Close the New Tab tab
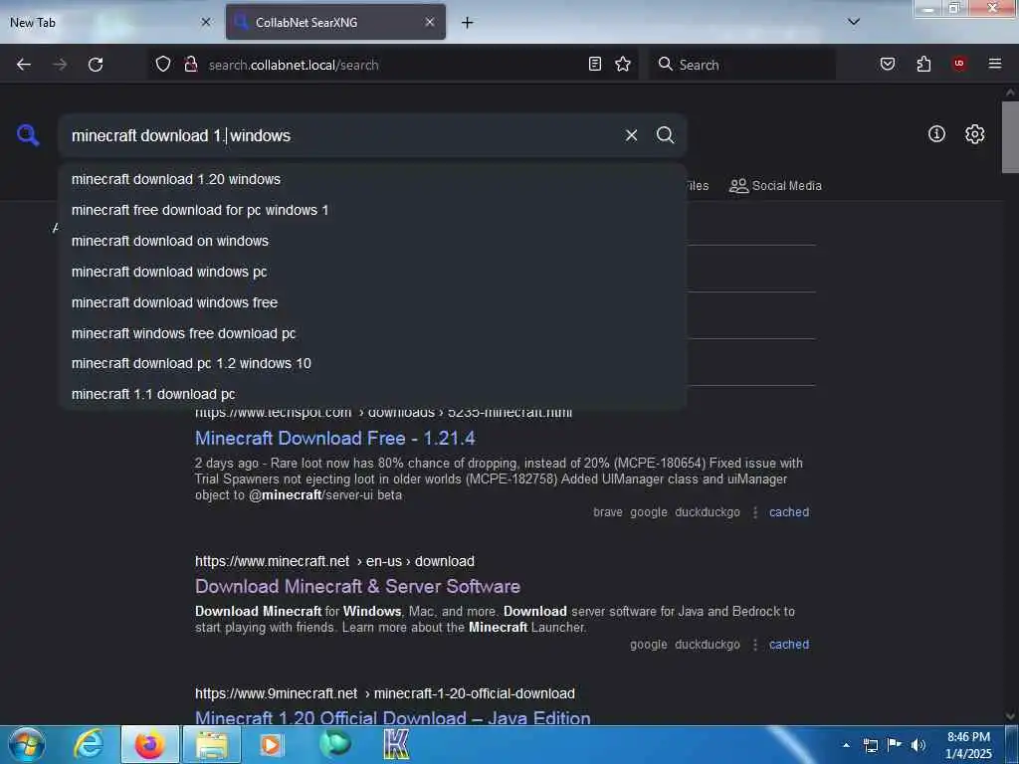Screen dimensions: 1019x764 [x=205, y=22]
